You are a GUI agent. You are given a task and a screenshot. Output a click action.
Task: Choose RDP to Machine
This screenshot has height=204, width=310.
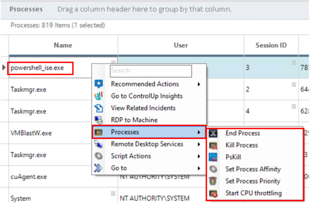pos(149,120)
